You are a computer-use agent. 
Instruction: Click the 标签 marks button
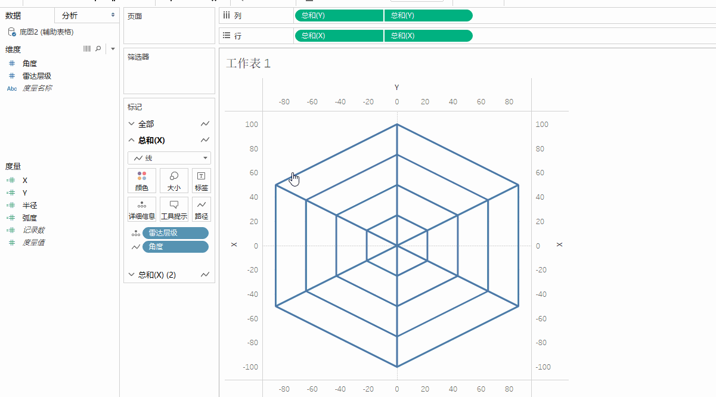tap(202, 181)
